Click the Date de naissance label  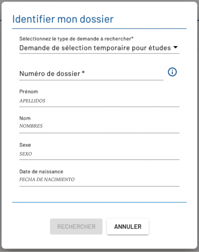pyautogui.click(x=41, y=172)
